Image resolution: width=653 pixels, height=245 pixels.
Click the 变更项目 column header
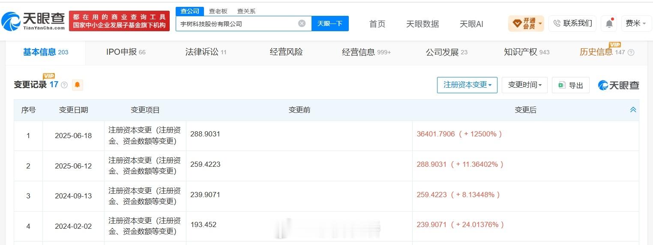(145, 110)
